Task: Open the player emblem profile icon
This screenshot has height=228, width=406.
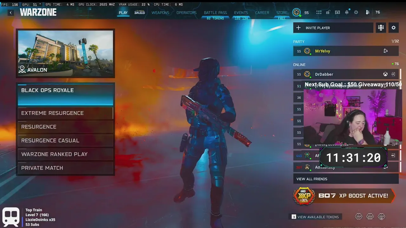Action: (x=296, y=12)
